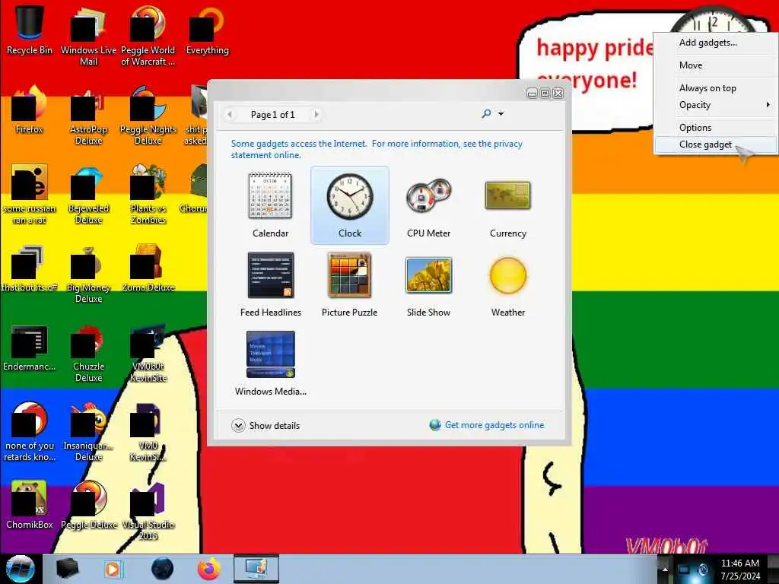Expand the Opacity submenu
This screenshot has height=584, width=779.
(715, 105)
